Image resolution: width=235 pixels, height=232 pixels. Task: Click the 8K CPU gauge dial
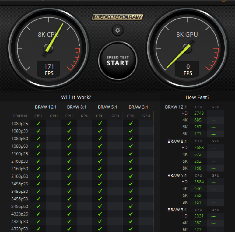click(x=48, y=48)
